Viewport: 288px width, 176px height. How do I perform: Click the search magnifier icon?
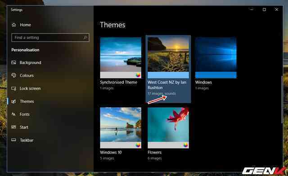click(x=85, y=38)
